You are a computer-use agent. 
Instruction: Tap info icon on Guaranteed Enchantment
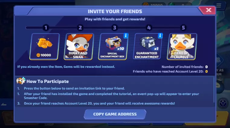[160, 36]
